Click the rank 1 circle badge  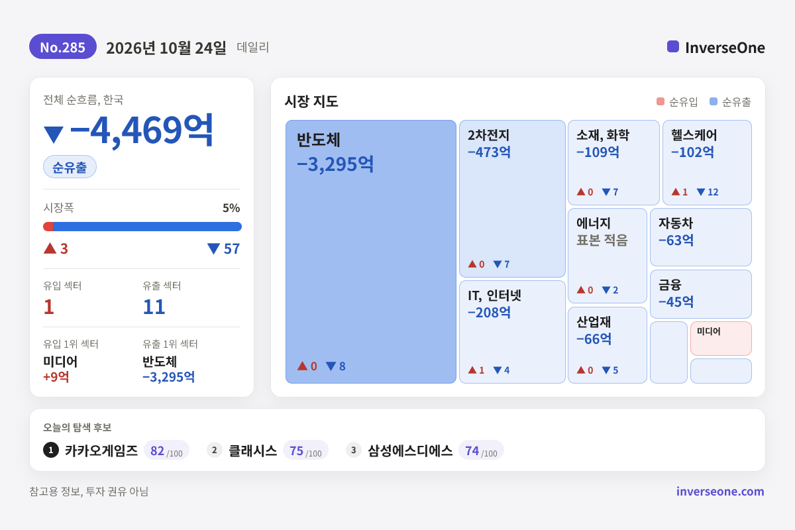[x=51, y=450]
